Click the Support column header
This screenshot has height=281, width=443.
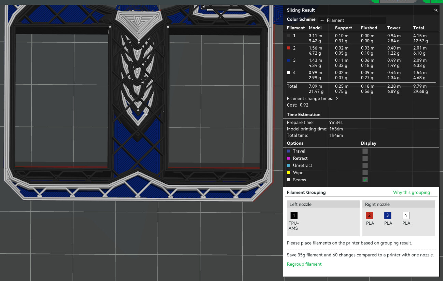tap(343, 28)
